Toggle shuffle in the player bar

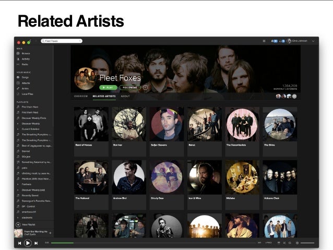coord(284,243)
